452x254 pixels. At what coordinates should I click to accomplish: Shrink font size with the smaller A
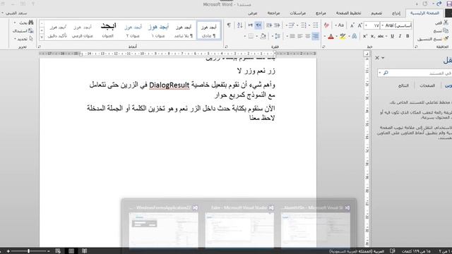coord(352,25)
